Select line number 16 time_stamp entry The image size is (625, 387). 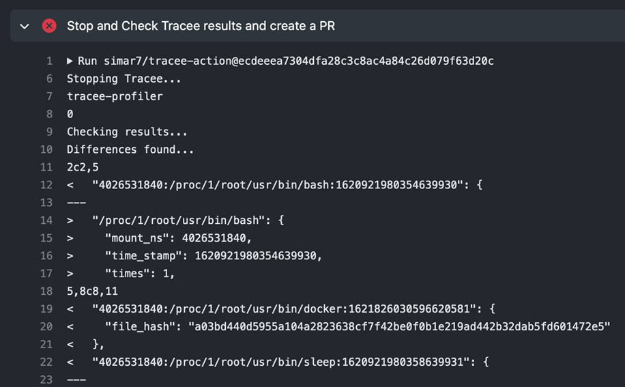point(46,255)
